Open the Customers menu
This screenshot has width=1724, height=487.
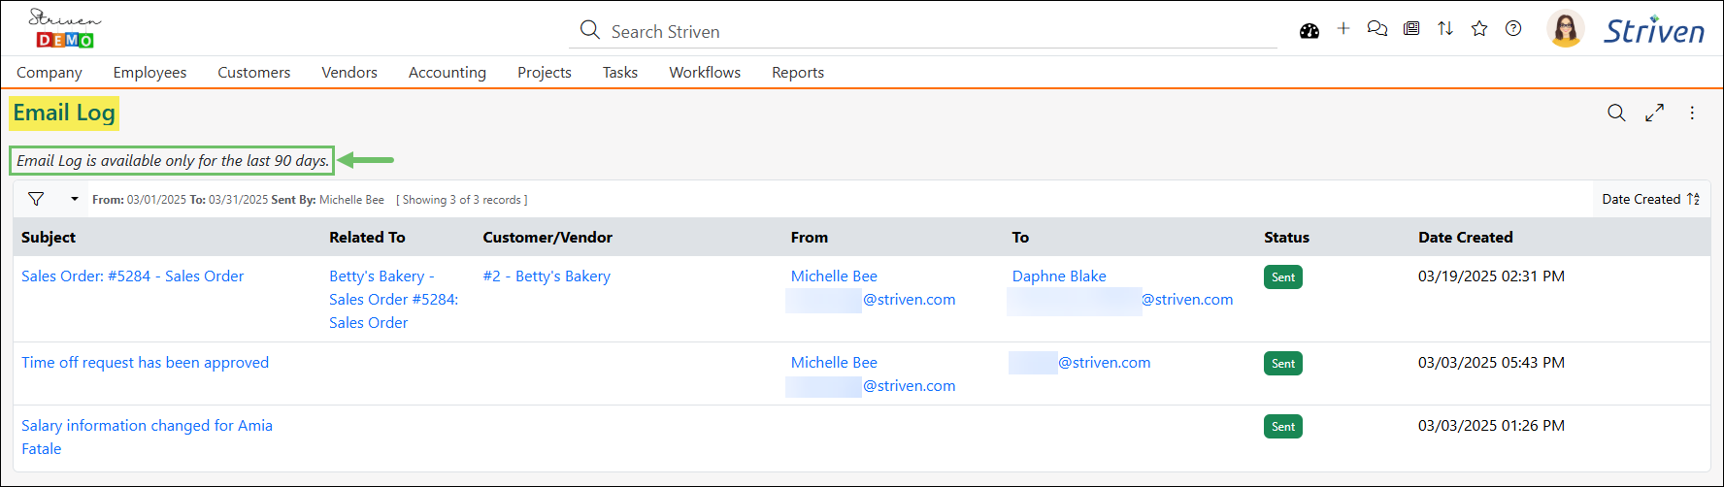point(254,72)
